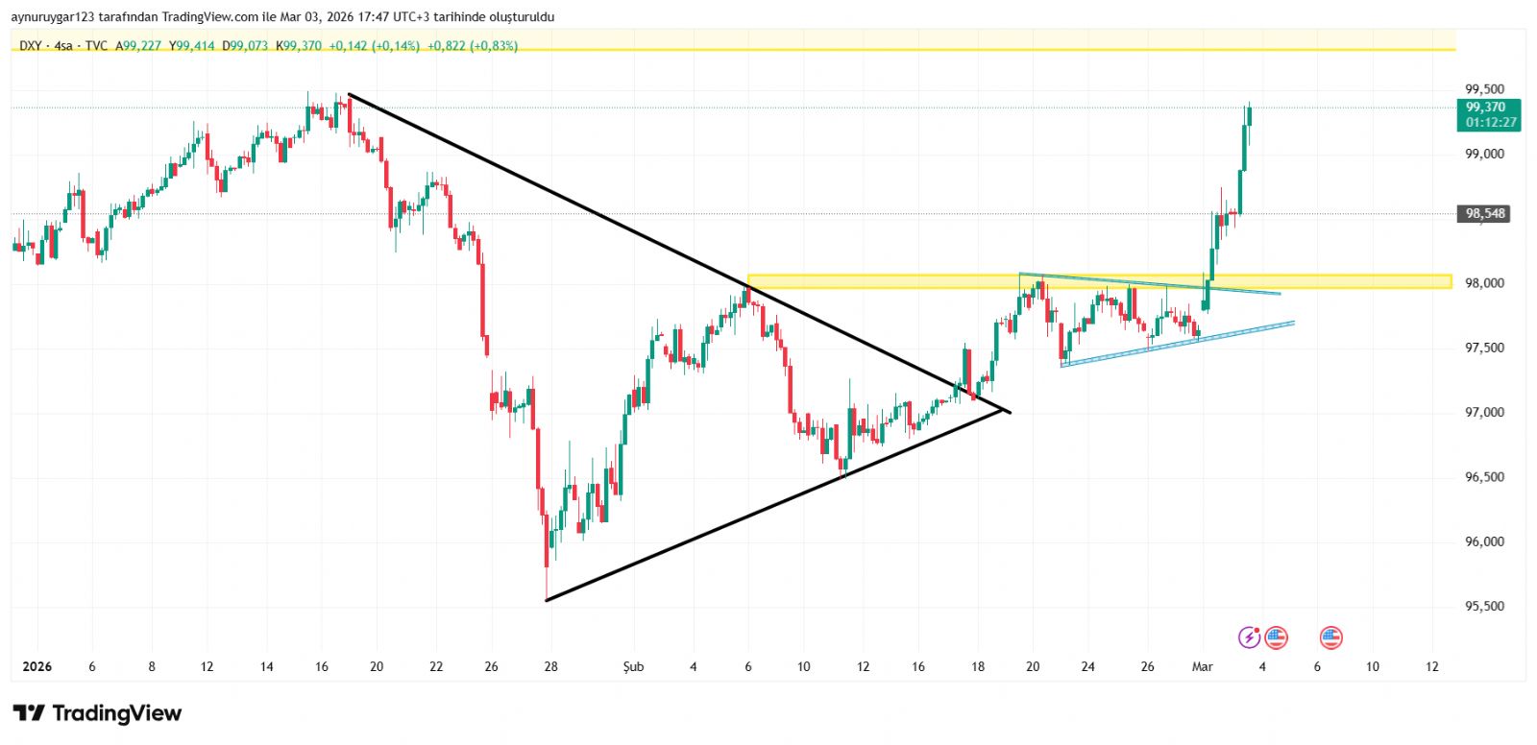Click the Şub label on time axis
This screenshot has height=745, width=1537.
[633, 666]
